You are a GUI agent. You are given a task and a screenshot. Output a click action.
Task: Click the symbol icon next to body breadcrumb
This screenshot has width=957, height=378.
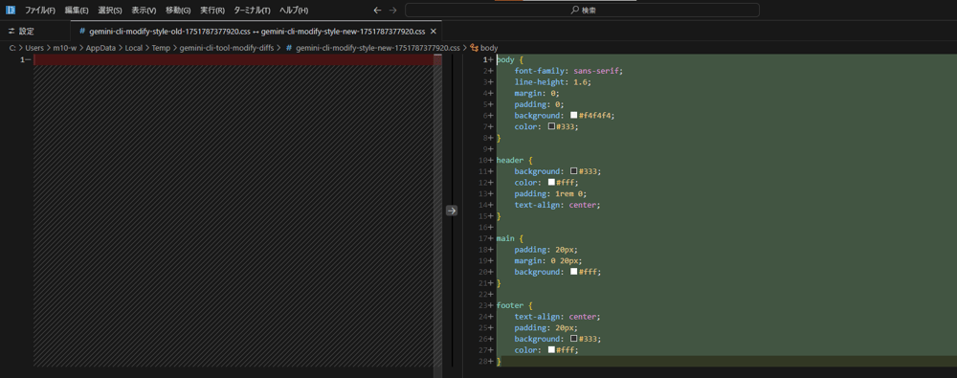click(474, 48)
